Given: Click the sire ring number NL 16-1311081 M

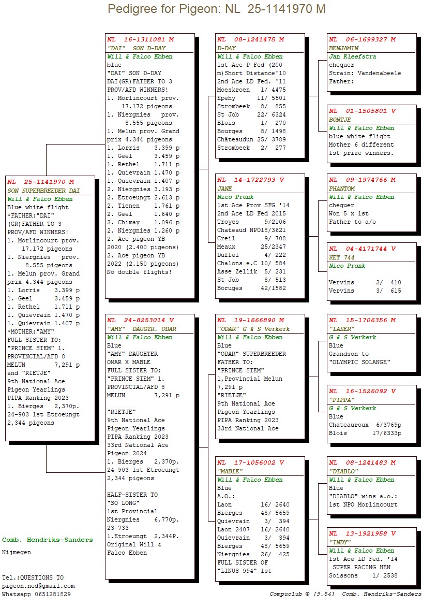Looking at the screenshot, I should point(140,39).
